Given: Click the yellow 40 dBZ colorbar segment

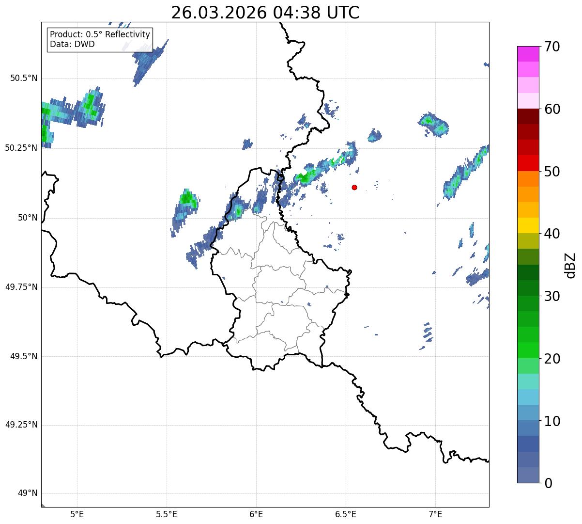Looking at the screenshot, I should [528, 225].
